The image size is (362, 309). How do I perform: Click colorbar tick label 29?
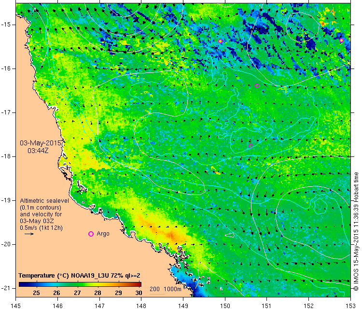point(118,293)
